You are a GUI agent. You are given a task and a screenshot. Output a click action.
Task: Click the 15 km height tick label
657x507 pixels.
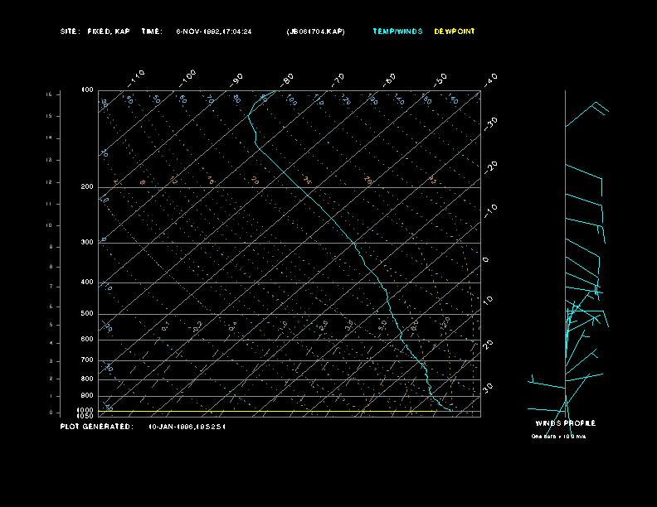[x=50, y=94]
